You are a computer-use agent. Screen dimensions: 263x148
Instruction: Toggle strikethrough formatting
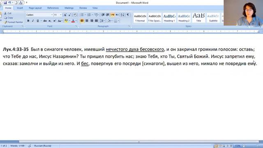(x=45, y=21)
